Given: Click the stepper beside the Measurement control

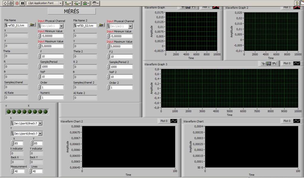Looking at the screenshot, I should 12,171.
